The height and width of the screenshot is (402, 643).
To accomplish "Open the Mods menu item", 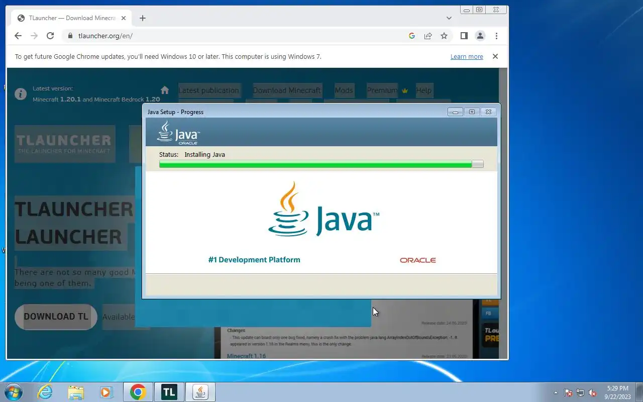I will coord(344,90).
